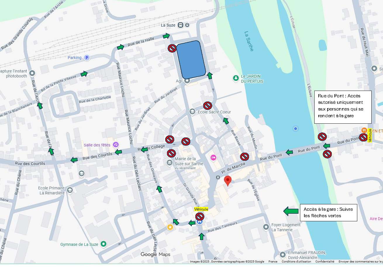The width and height of the screenshot is (383, 271).
Task: Click the red location pin
Action: coord(227,180)
